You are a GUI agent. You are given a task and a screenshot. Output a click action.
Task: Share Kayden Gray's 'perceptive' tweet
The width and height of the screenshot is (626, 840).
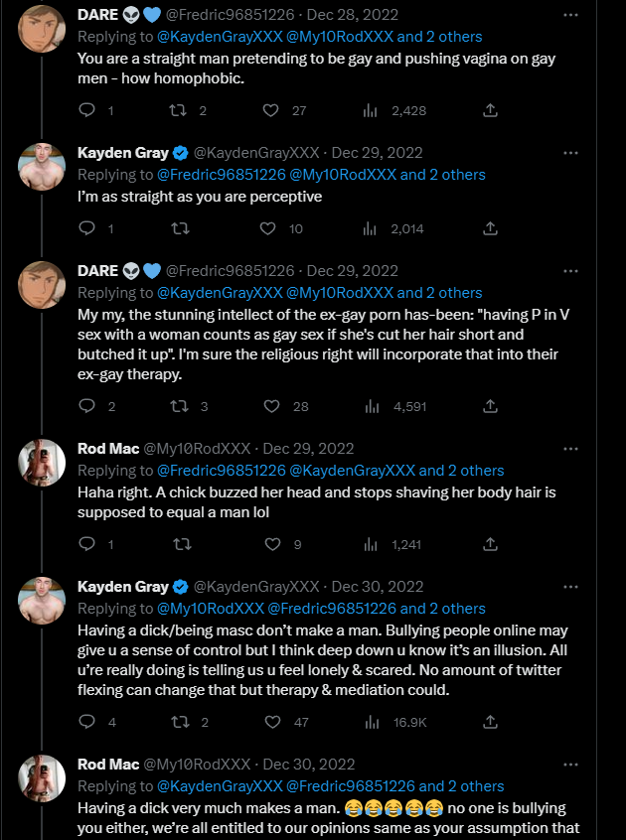[490, 228]
